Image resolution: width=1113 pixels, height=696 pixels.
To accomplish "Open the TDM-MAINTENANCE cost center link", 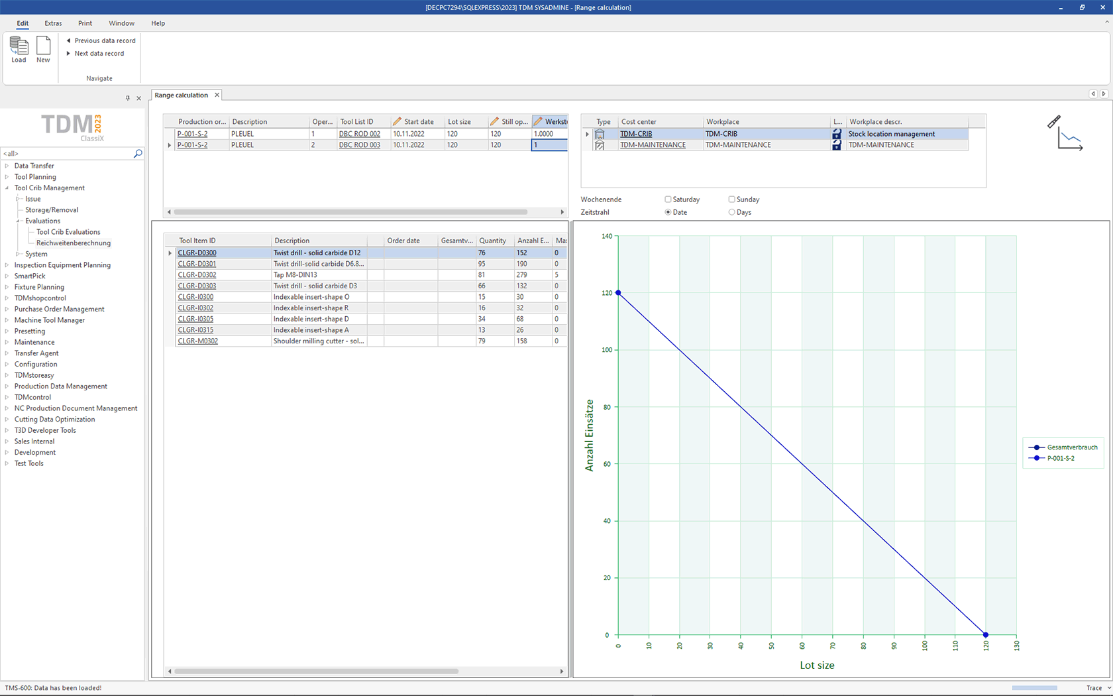I will click(653, 145).
